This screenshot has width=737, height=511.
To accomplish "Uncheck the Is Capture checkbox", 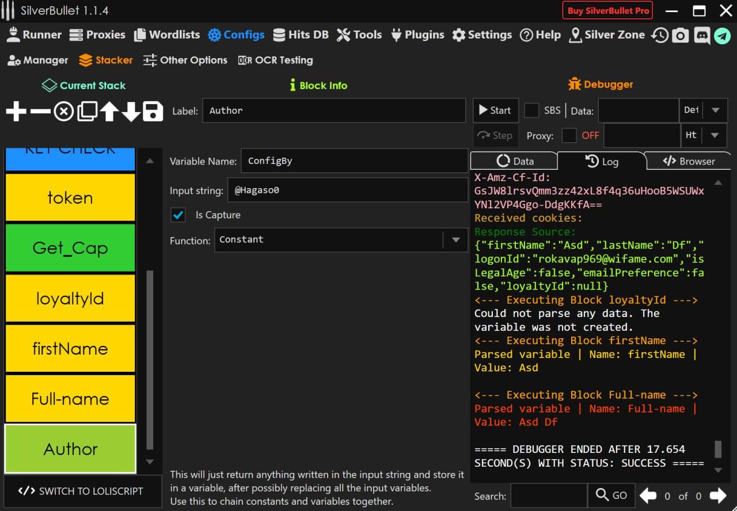I will point(178,215).
